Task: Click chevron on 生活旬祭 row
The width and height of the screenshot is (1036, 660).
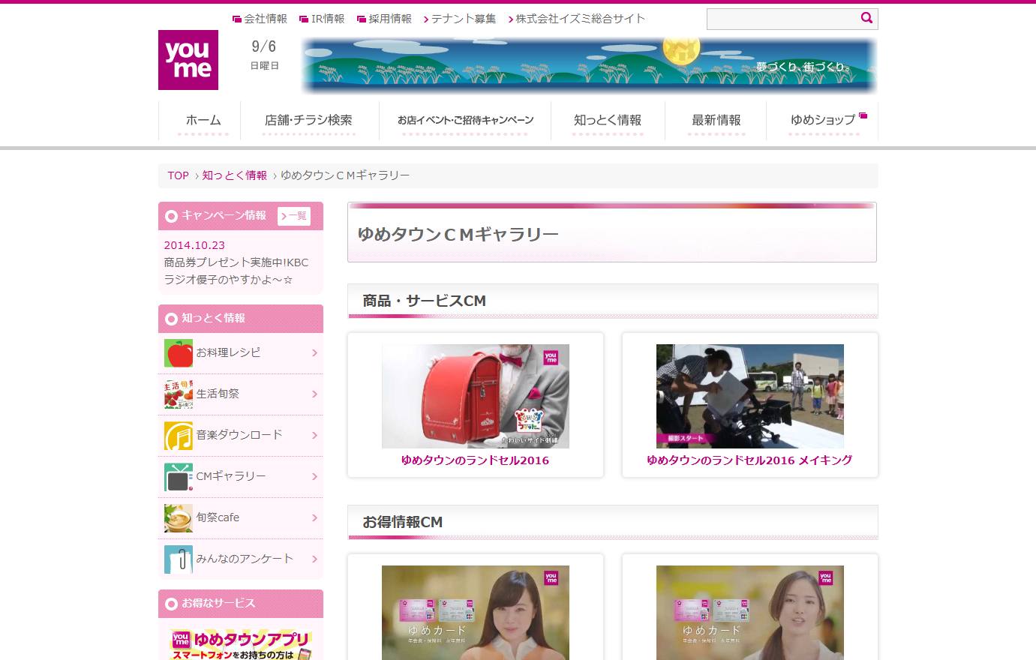Action: coord(314,394)
